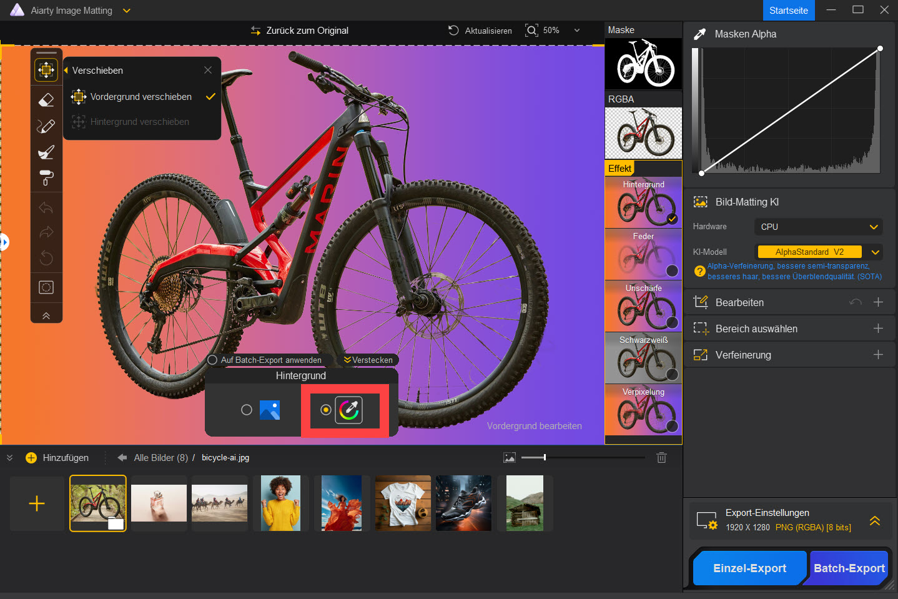
Task: Switch to the Effekt tab
Action: (x=619, y=168)
